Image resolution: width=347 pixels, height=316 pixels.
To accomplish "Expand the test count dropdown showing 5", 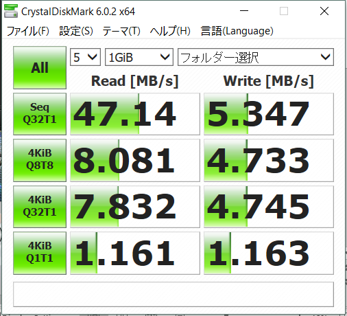I will (x=85, y=57).
